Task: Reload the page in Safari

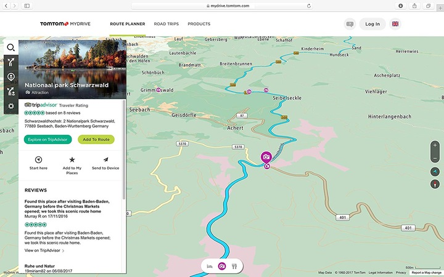Action: click(x=309, y=6)
